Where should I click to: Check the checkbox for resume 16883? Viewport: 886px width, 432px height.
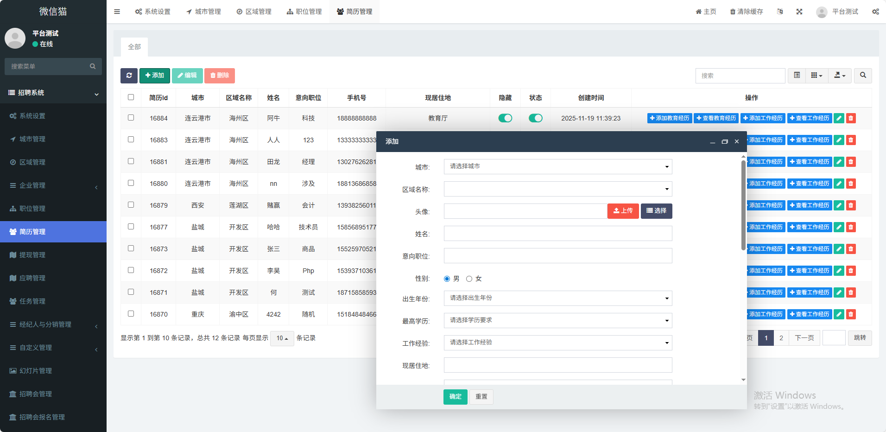(x=131, y=140)
